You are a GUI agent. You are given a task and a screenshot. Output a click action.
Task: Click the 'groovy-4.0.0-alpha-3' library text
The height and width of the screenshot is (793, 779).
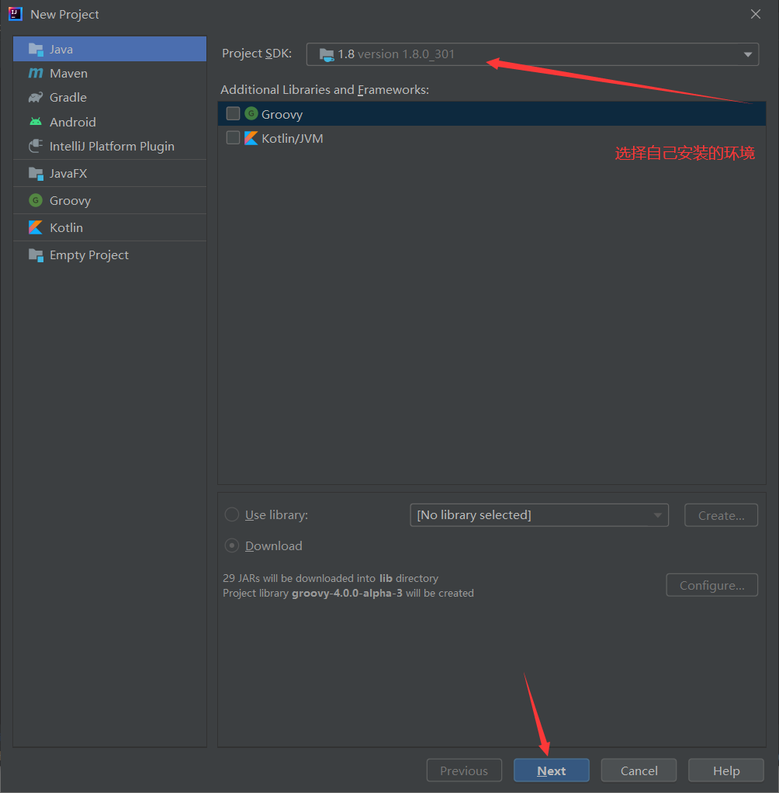coord(347,594)
